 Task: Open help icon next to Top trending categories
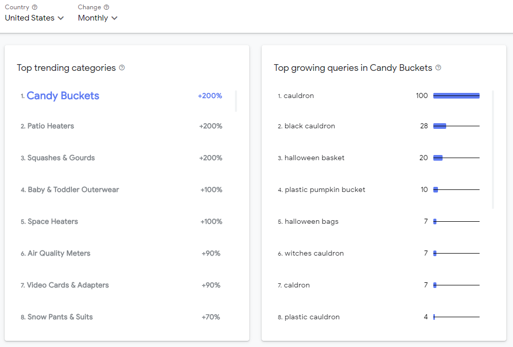(122, 68)
